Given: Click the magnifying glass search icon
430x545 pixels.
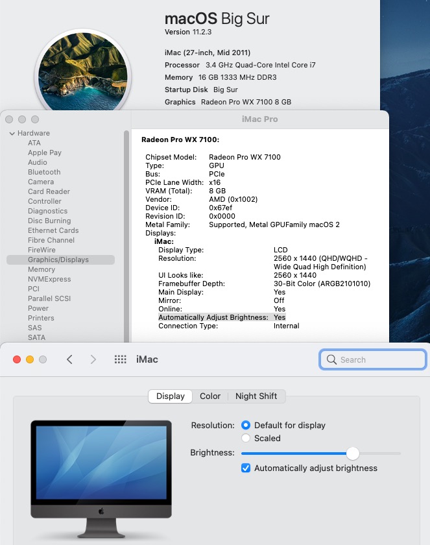Looking at the screenshot, I should (x=331, y=359).
